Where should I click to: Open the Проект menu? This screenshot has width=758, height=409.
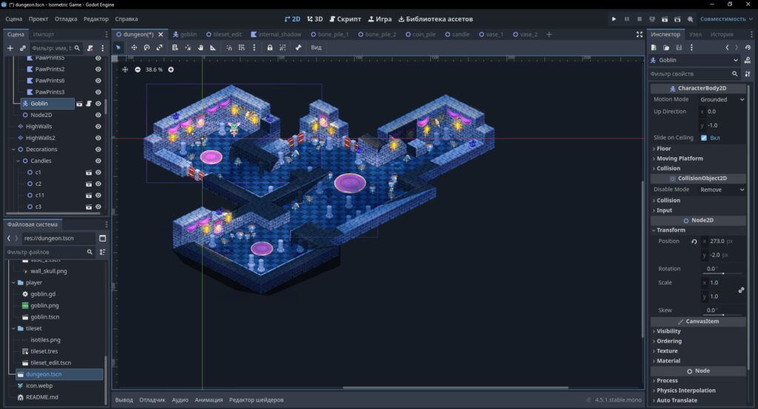pyautogui.click(x=38, y=19)
